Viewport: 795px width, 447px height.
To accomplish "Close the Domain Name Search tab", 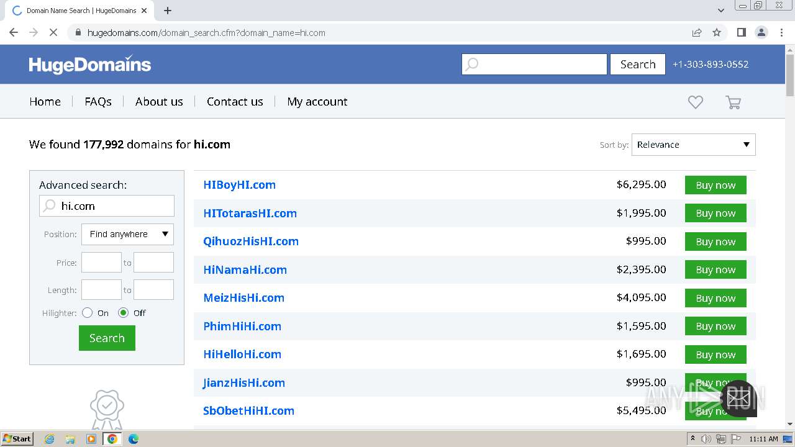I will [144, 11].
